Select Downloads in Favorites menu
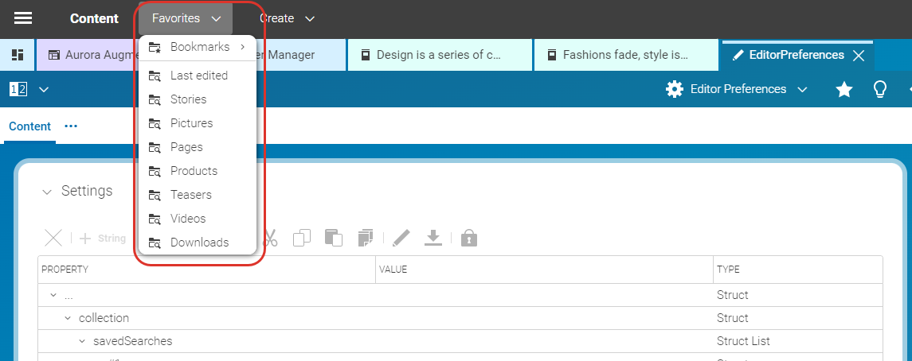912x361 pixels. click(x=198, y=242)
